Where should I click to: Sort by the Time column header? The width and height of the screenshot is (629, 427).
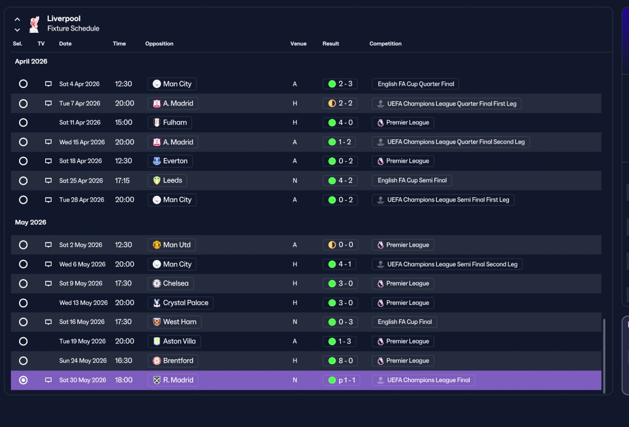pyautogui.click(x=119, y=44)
